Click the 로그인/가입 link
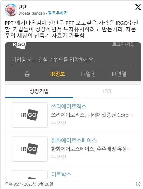 [x=123, y=44]
